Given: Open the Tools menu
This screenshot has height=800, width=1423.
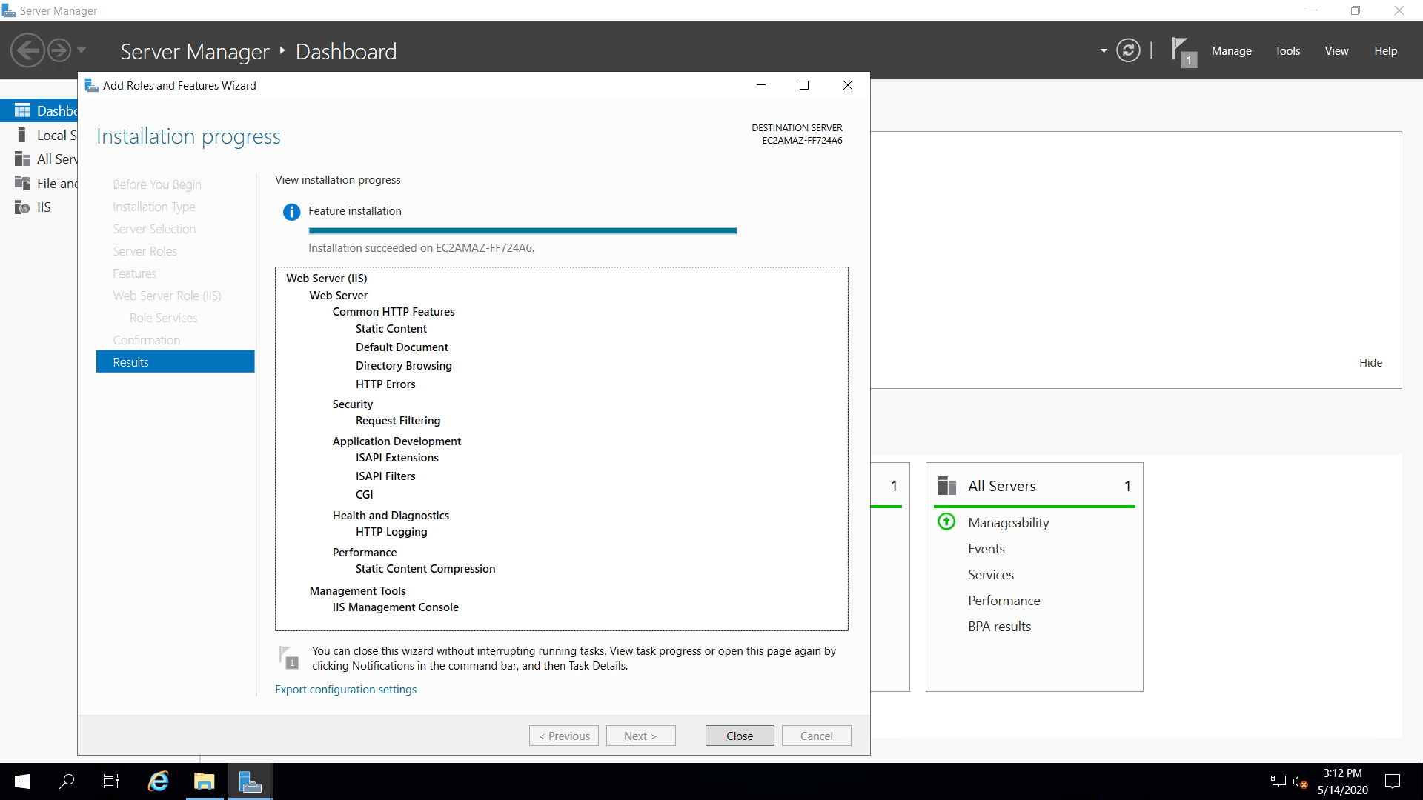Looking at the screenshot, I should [1287, 51].
